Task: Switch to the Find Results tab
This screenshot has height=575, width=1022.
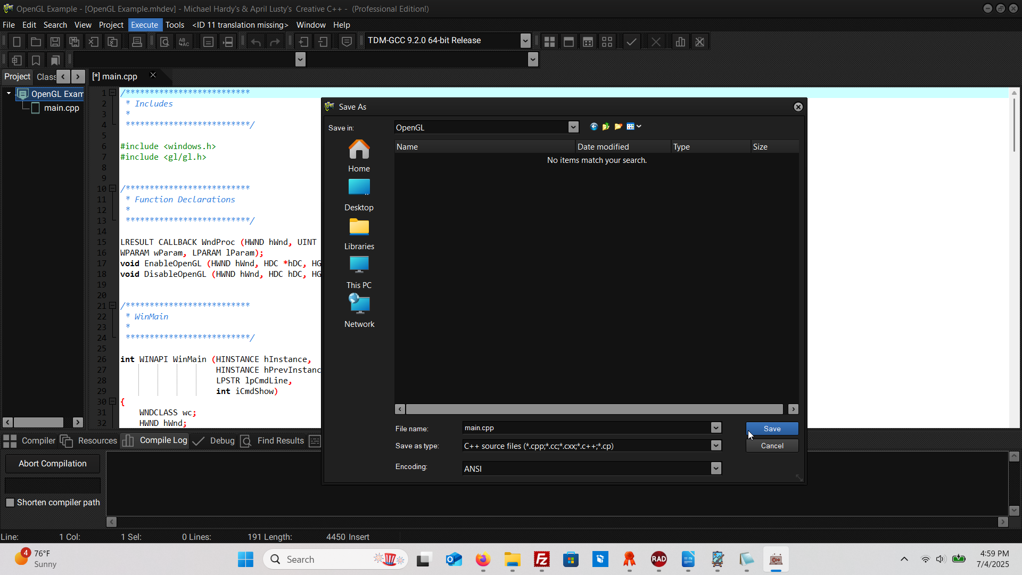Action: coord(273,441)
